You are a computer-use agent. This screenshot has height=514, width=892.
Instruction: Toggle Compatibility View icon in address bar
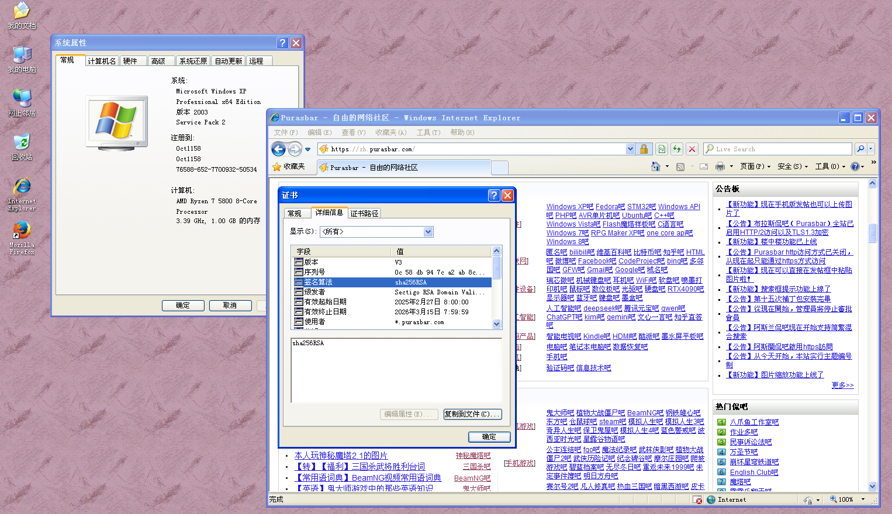point(662,149)
